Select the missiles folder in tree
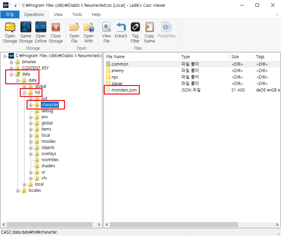The height and width of the screenshot is (236, 281). pos(48,141)
